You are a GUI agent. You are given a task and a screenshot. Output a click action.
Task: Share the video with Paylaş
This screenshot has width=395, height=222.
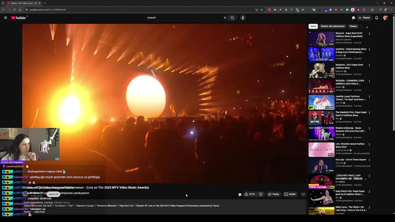[x=273, y=194]
